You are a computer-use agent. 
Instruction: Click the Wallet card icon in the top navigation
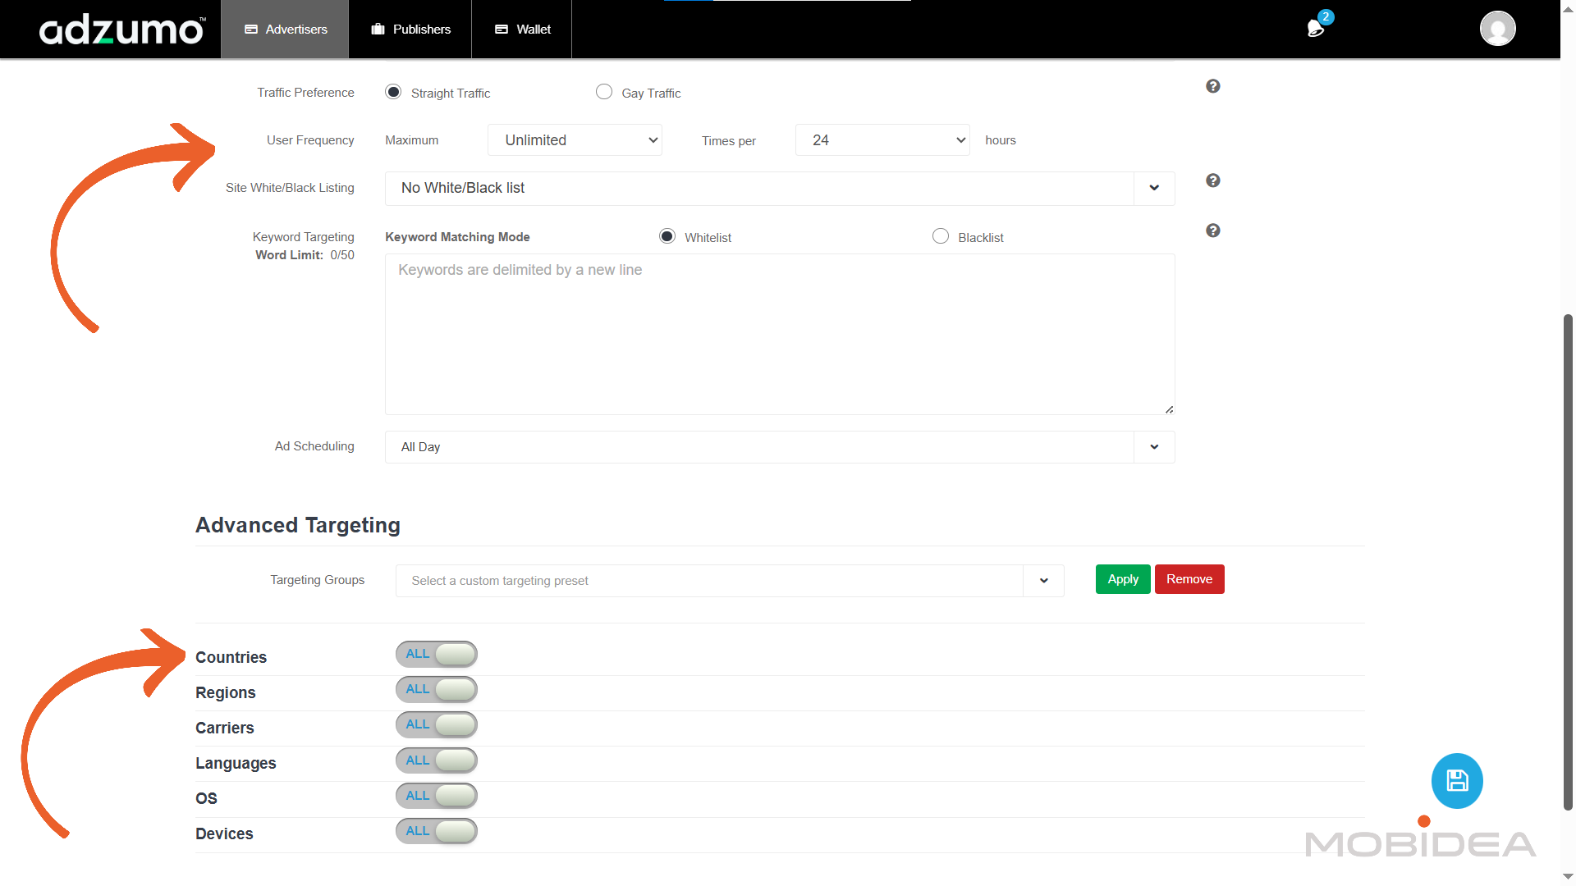[502, 30]
